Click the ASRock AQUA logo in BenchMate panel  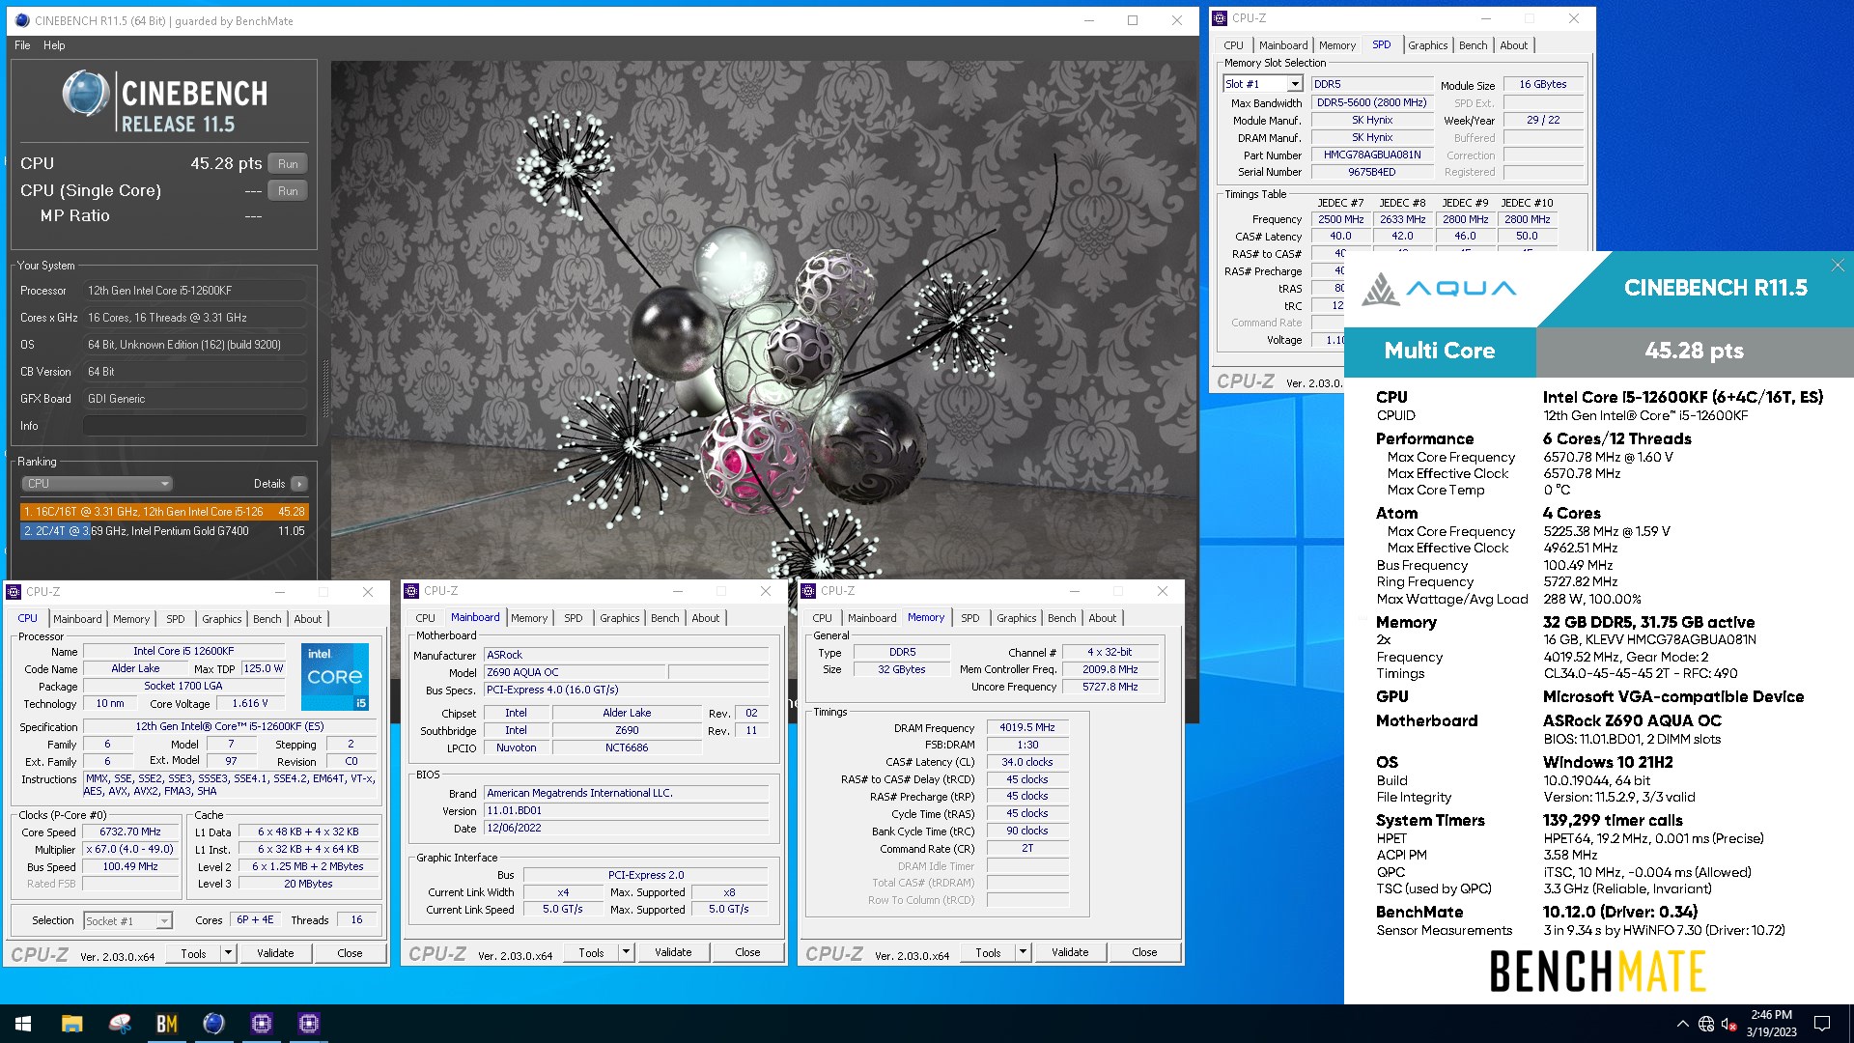(1439, 288)
